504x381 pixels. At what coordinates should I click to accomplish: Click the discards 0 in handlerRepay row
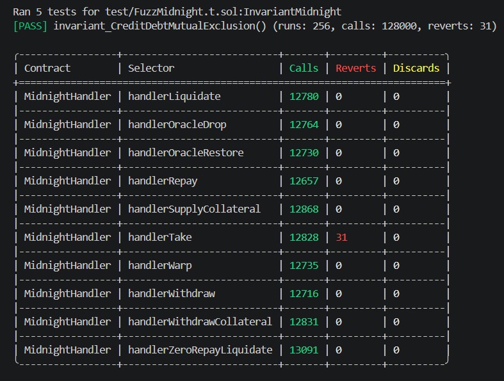[396, 181]
